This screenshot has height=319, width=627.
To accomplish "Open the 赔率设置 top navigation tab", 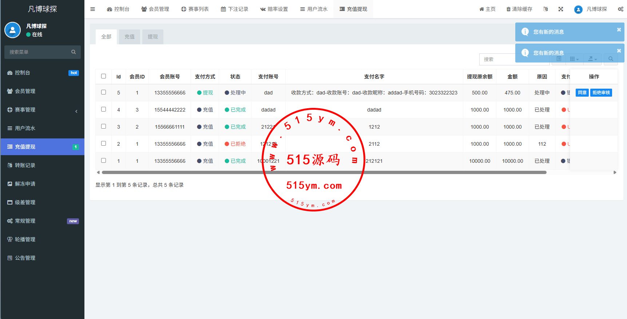I will pyautogui.click(x=274, y=9).
